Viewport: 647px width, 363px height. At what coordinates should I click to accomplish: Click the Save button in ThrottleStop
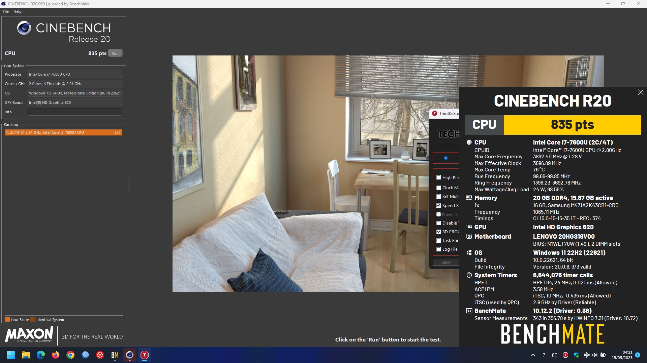[446, 263]
